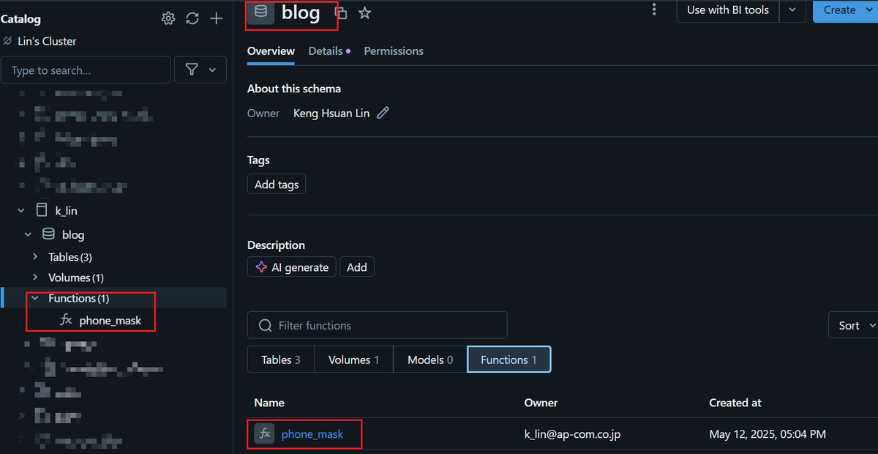Image resolution: width=878 pixels, height=454 pixels.
Task: Expand the Volumes (1) node
Action: (35, 278)
